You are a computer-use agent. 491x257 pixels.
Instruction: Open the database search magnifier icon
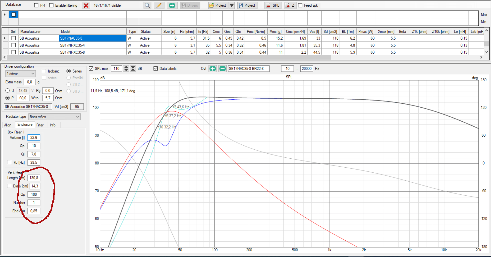click(x=147, y=5)
